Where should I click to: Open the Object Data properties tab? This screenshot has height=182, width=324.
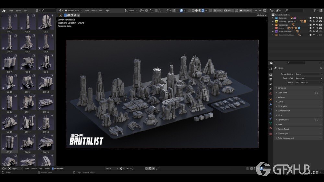271,123
